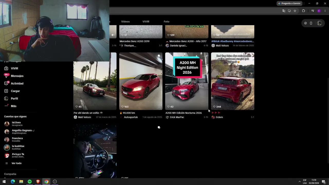This screenshot has height=185, width=329.
Task: Open the Windows notification center
Action: pos(324,182)
